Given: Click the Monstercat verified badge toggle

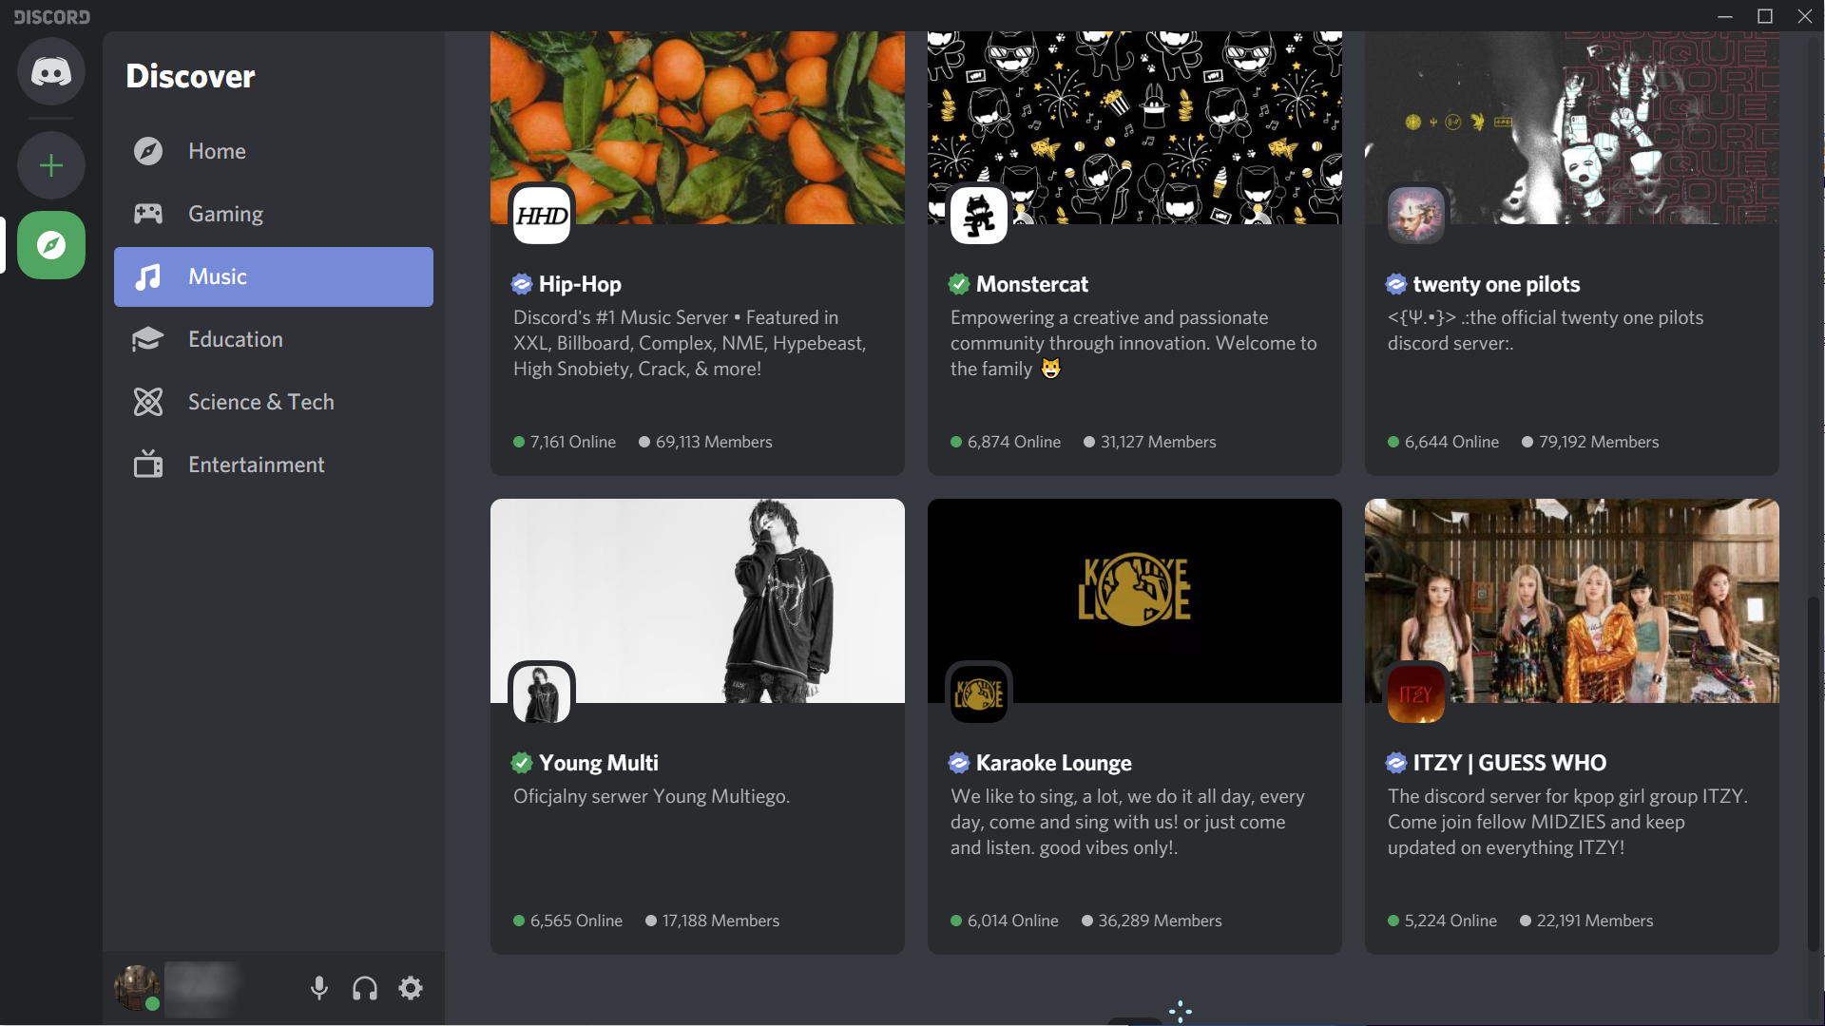Looking at the screenshot, I should point(957,282).
